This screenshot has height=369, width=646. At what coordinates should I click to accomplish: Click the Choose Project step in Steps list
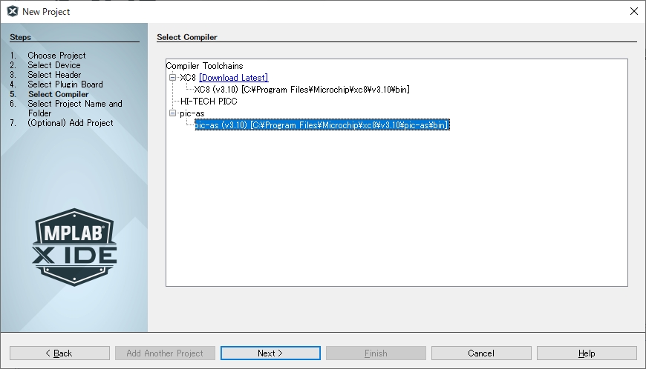[56, 56]
